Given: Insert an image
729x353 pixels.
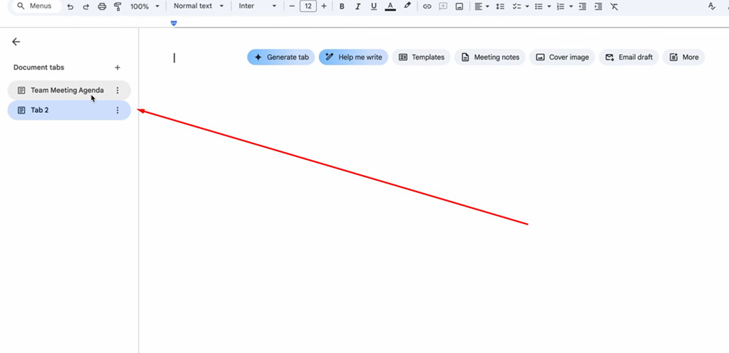Looking at the screenshot, I should [459, 6].
